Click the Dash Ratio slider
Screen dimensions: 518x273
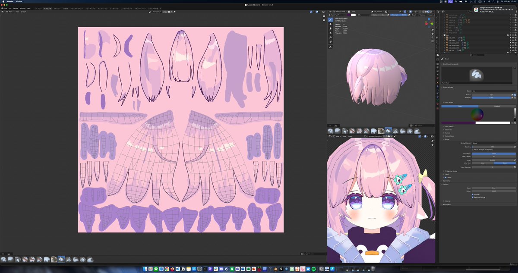tap(494, 154)
